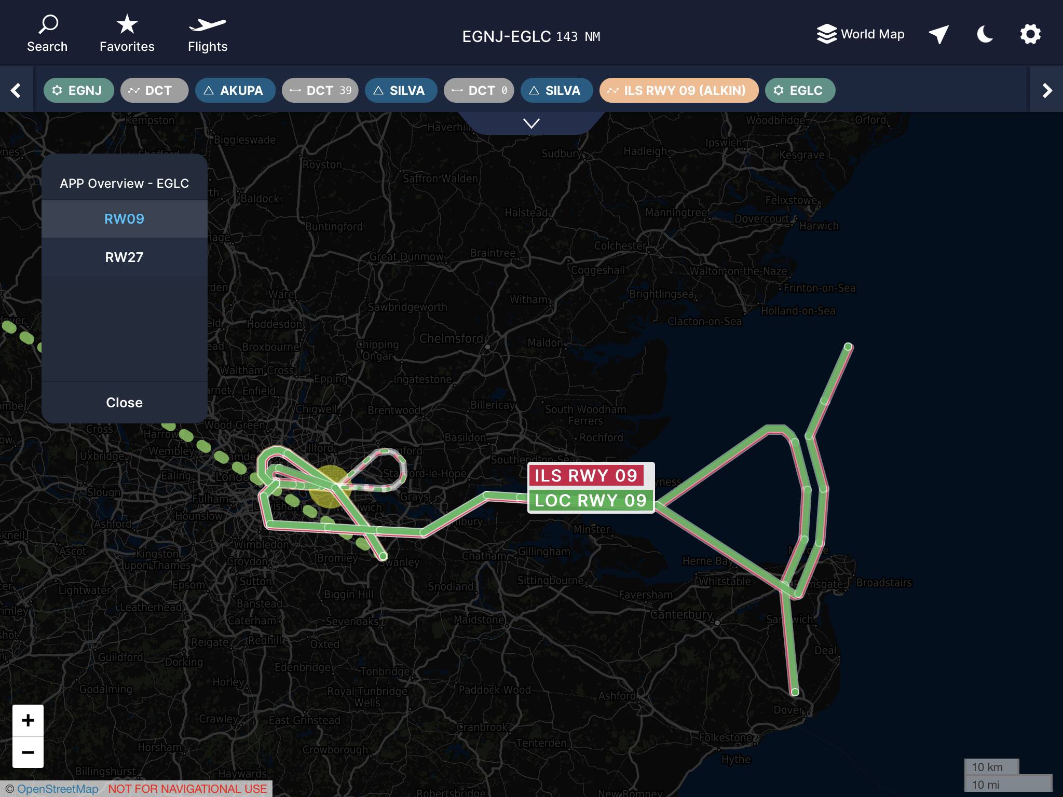
Task: Choose RW09 in approach overview
Action: [125, 219]
